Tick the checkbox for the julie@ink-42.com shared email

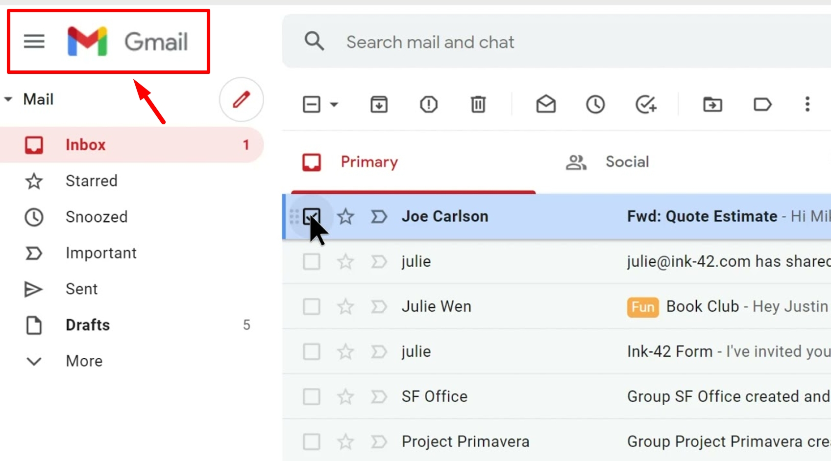point(312,262)
